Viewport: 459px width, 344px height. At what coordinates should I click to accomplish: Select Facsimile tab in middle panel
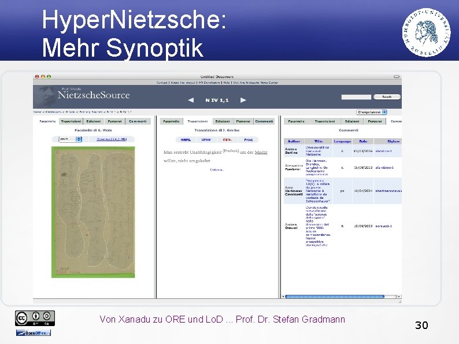point(171,121)
